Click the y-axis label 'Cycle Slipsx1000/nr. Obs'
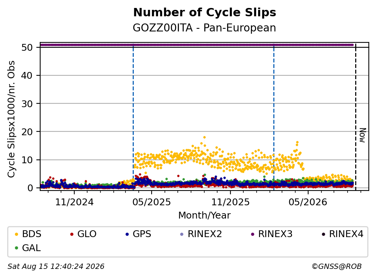 pos(11,119)
